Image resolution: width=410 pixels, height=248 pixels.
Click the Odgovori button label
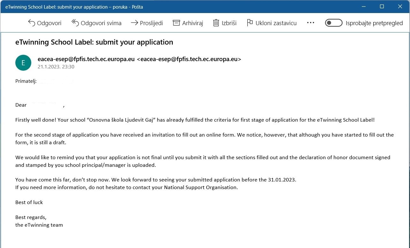click(x=49, y=23)
